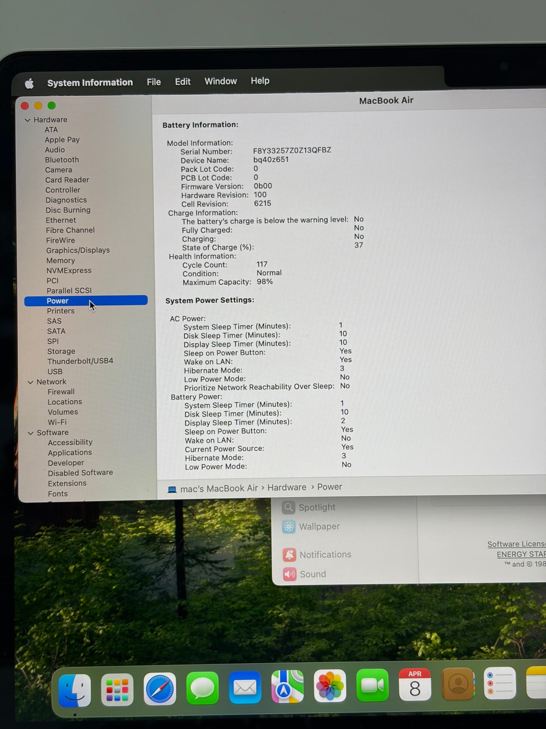This screenshot has height=729, width=546.
Task: Click Spotlight icon in System Settings window
Action: coord(288,507)
